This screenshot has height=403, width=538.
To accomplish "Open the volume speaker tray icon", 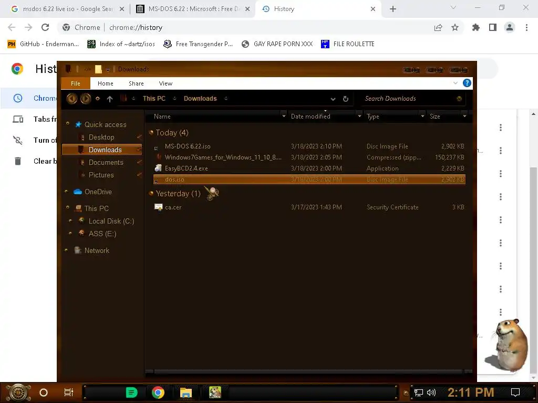I will coord(431,393).
